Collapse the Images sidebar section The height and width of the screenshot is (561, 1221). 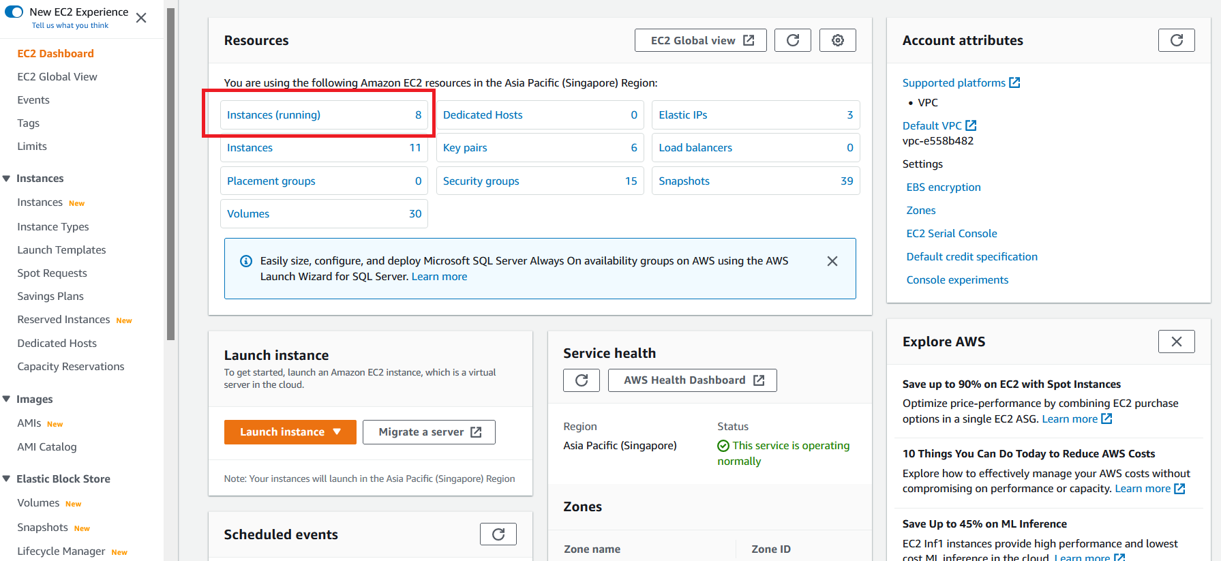pos(7,399)
